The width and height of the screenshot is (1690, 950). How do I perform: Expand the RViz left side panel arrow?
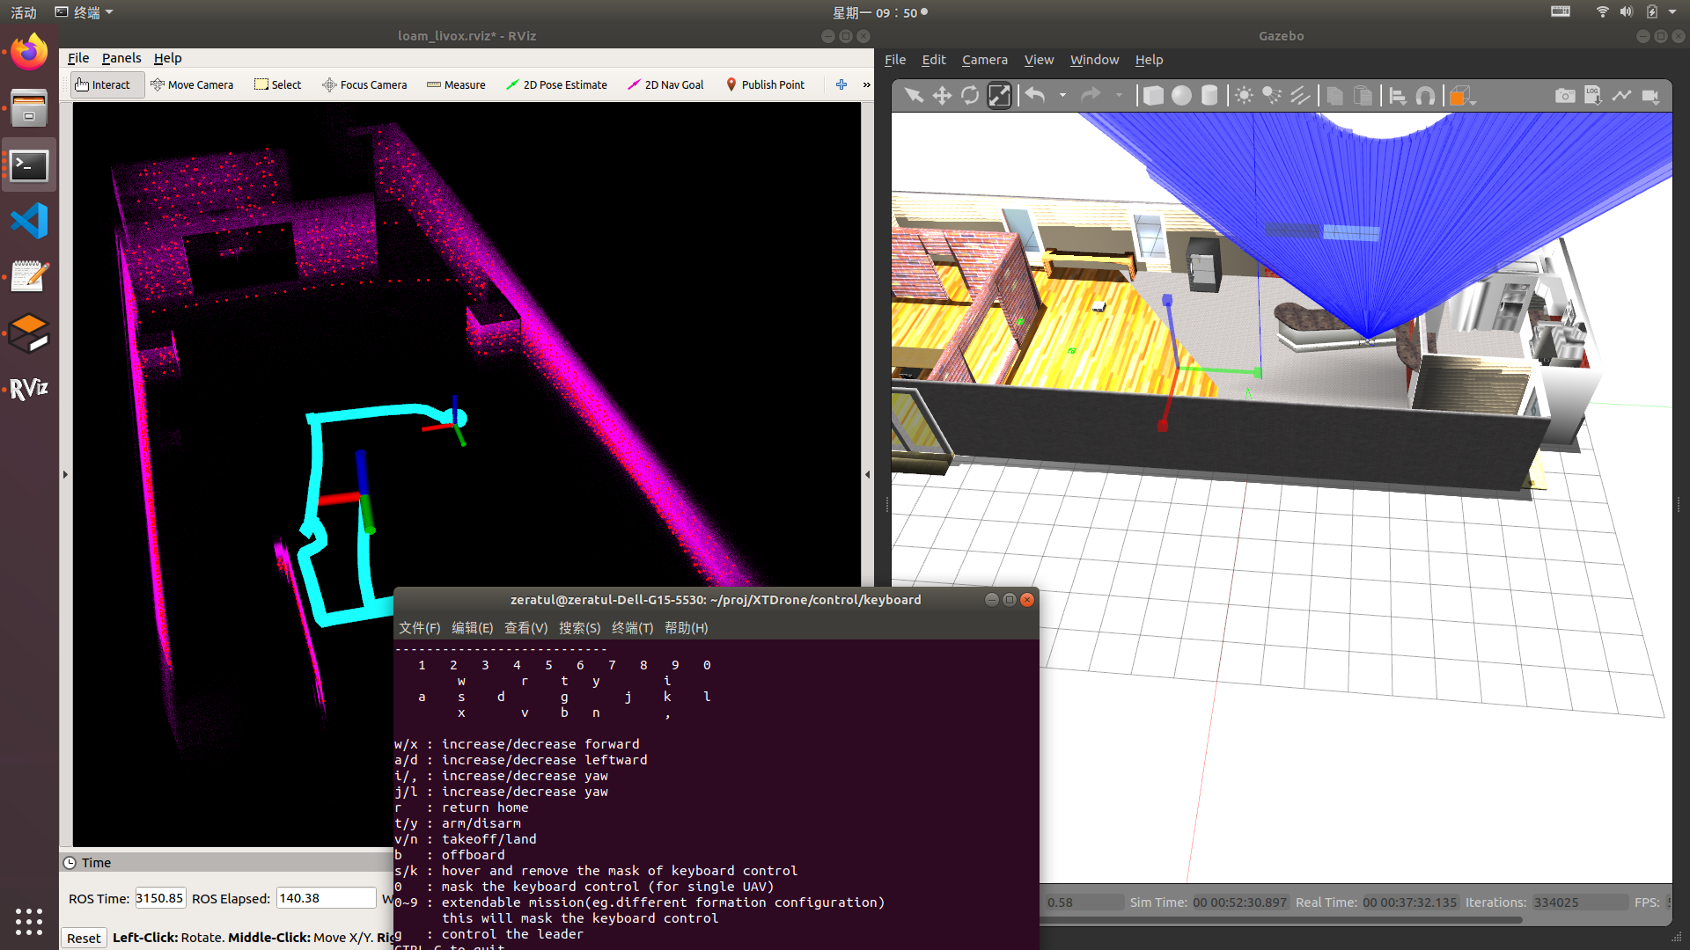[x=65, y=474]
